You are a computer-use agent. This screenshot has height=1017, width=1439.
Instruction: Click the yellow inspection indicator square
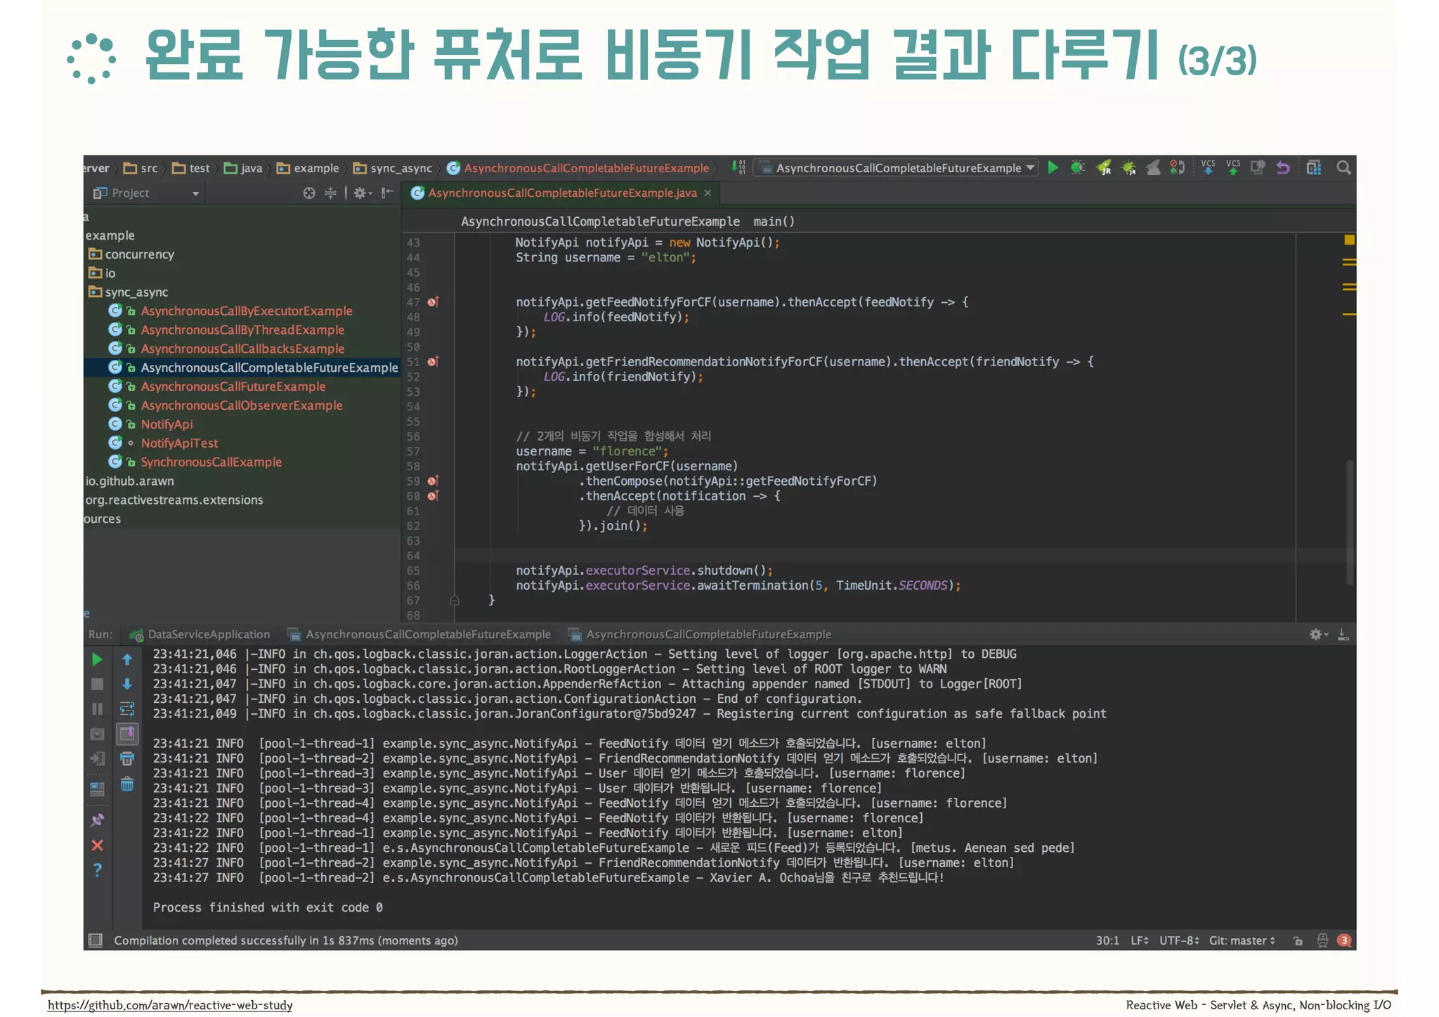[x=1349, y=240]
